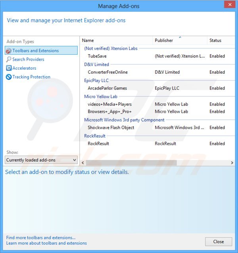The width and height of the screenshot is (238, 253).
Task: Click Microsoft Windows 3rd party Component header
Action: pos(124,120)
